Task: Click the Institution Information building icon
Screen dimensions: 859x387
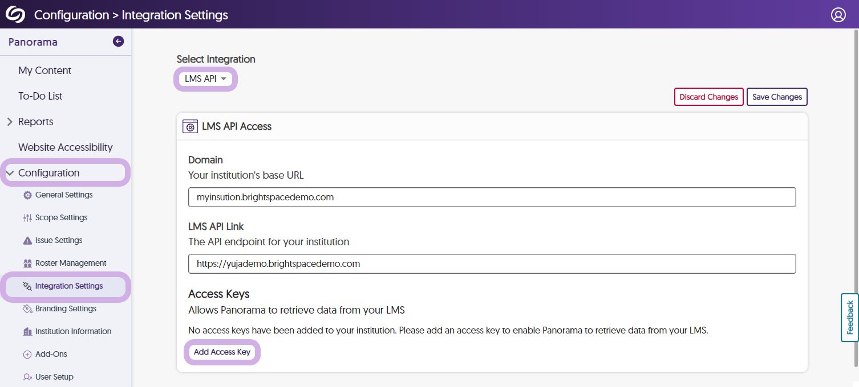Action: pyautogui.click(x=27, y=332)
